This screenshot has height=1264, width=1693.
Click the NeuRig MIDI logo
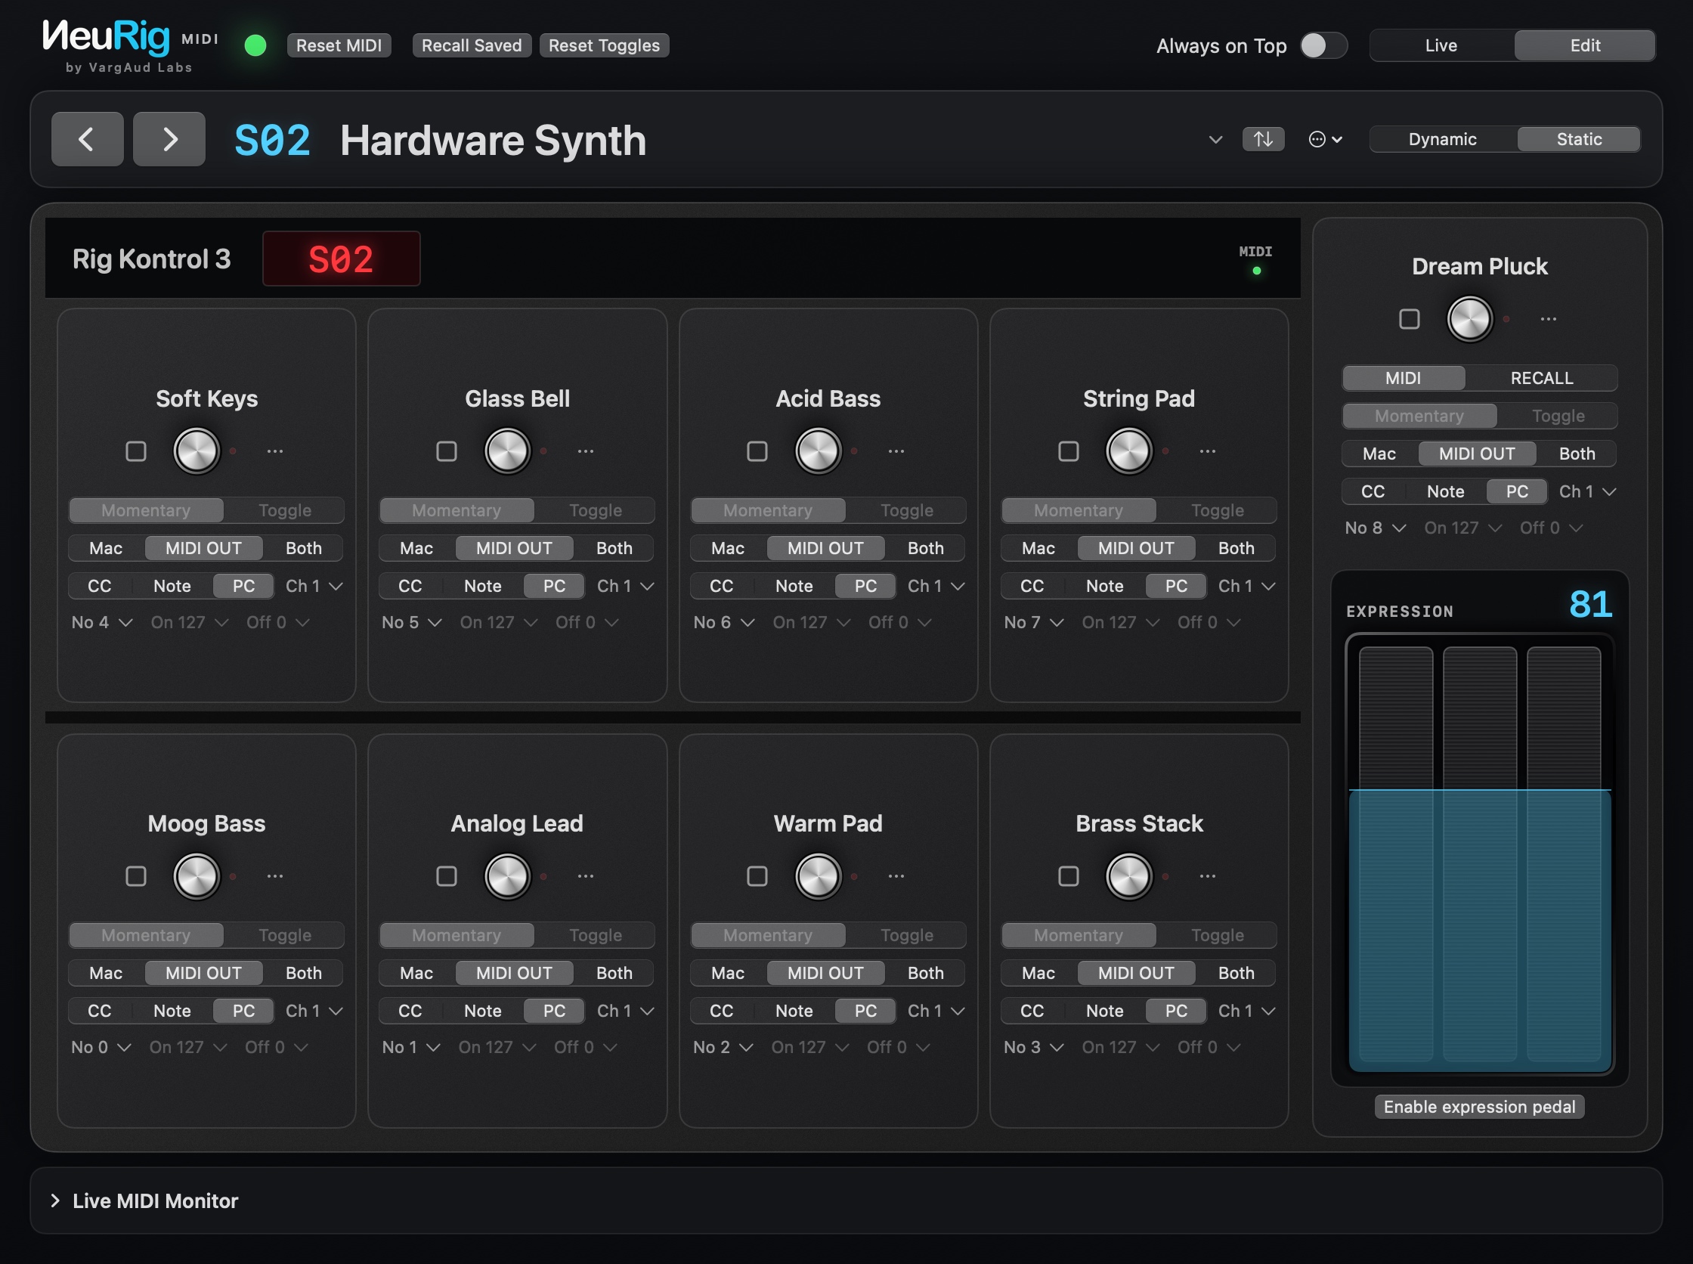(x=130, y=46)
